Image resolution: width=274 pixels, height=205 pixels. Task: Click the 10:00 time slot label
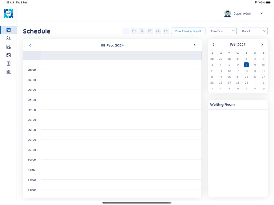[x=32, y=160]
